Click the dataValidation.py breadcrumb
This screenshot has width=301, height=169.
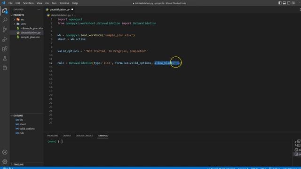[x=61, y=15]
